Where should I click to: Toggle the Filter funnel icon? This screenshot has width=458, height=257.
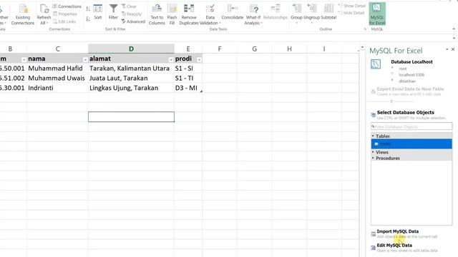pyautogui.click(x=113, y=9)
